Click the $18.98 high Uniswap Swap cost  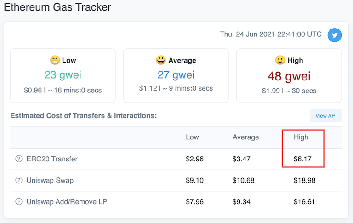pos(304,180)
